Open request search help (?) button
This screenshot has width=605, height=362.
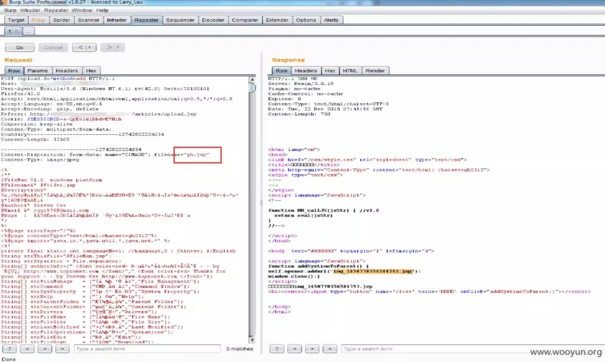point(10,349)
